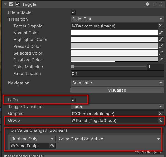166x157 pixels.
Task: Pick Selected Color with eyedropper
Action: tap(161, 53)
